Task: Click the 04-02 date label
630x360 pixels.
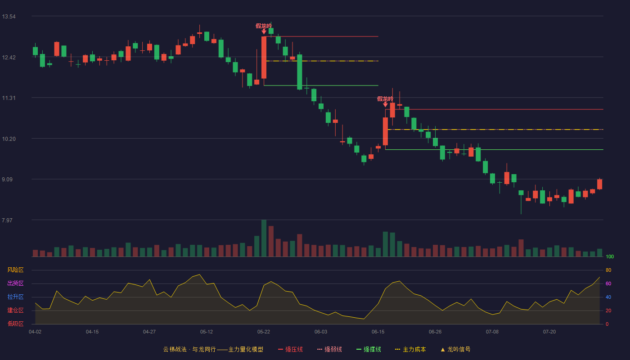Action: click(x=35, y=332)
